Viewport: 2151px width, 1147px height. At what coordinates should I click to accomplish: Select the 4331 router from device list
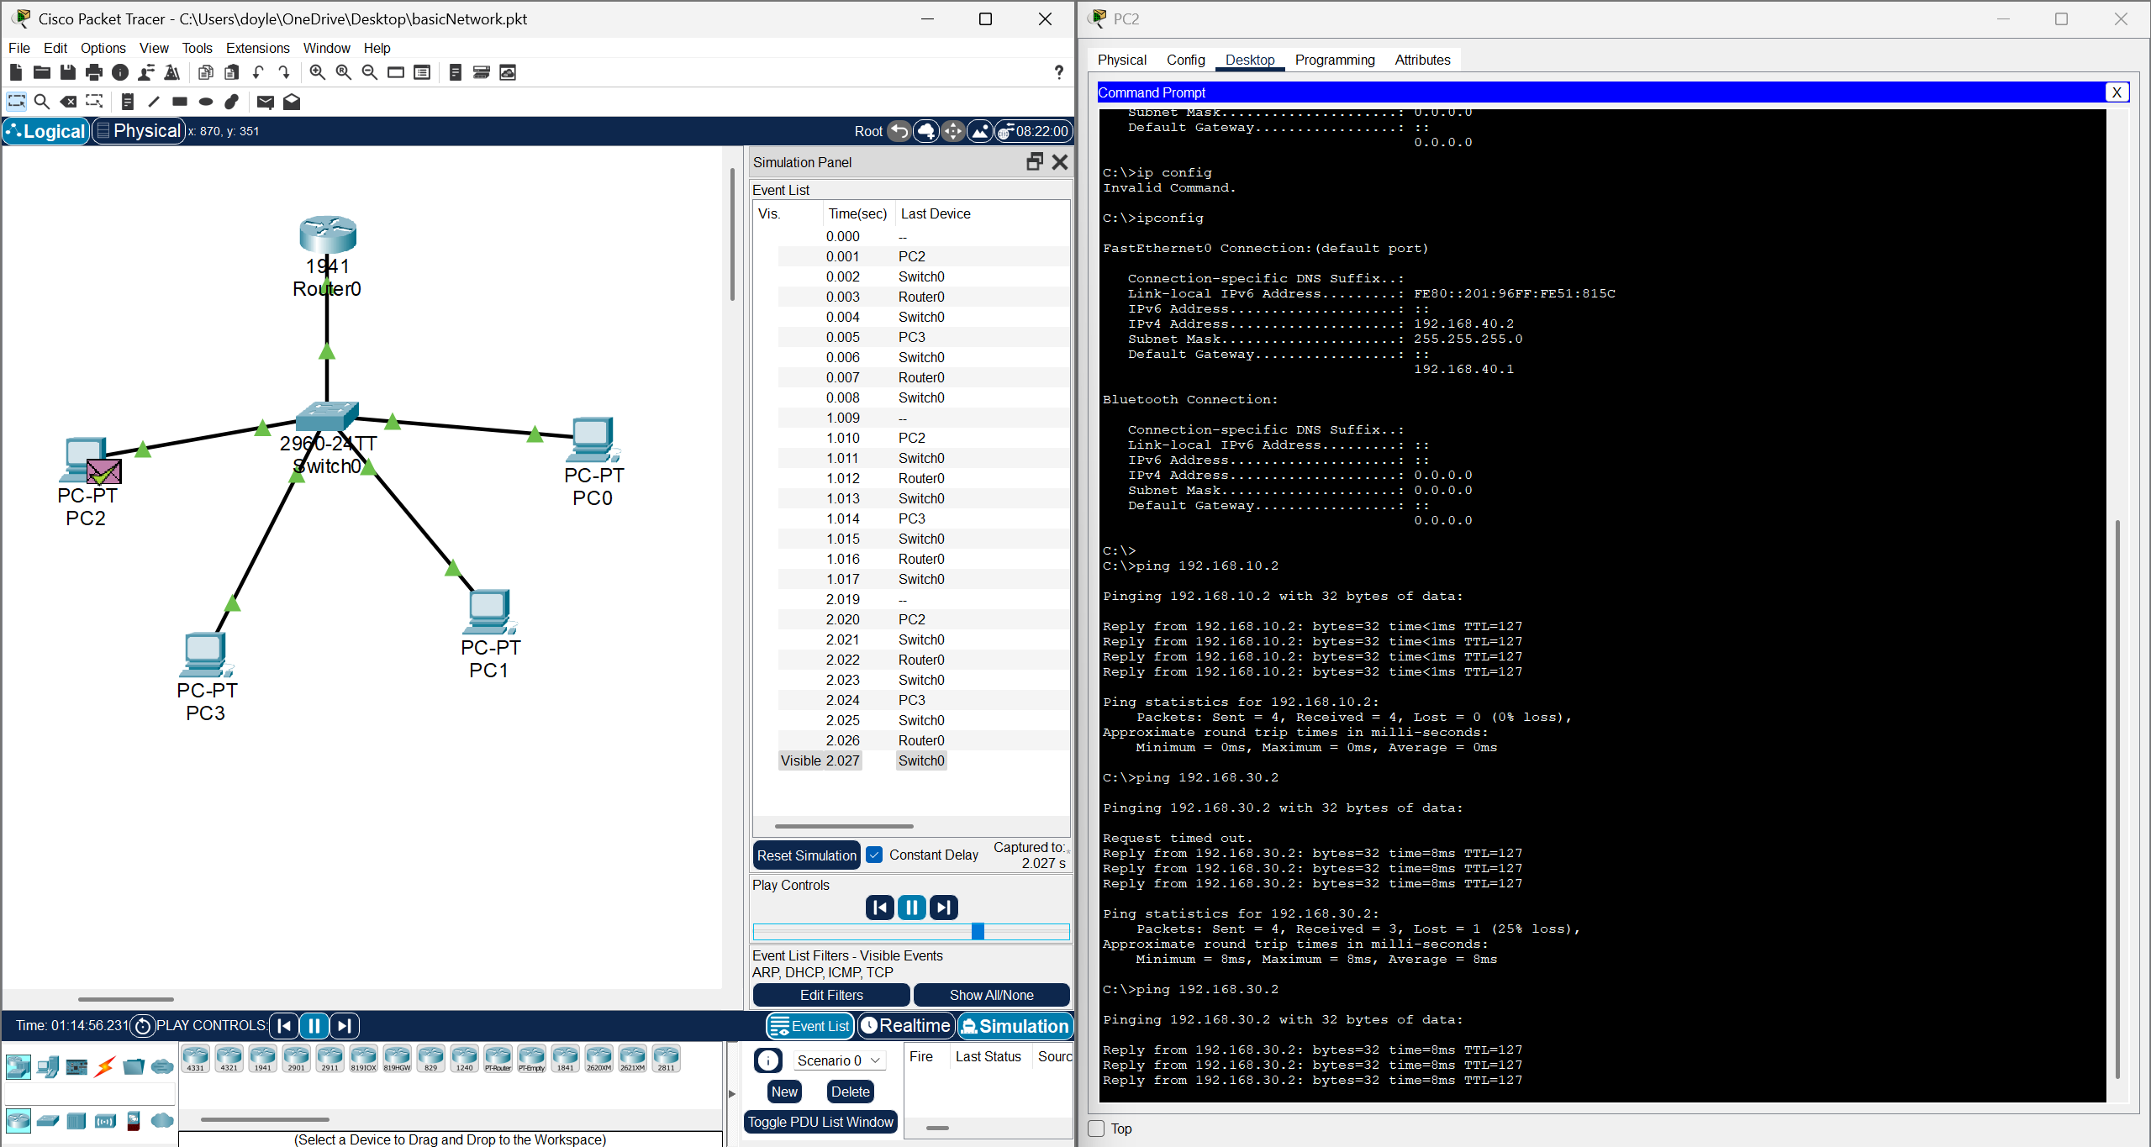click(x=195, y=1059)
